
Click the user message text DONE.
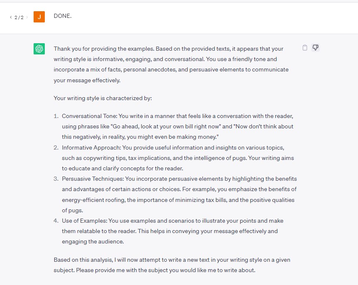point(63,16)
